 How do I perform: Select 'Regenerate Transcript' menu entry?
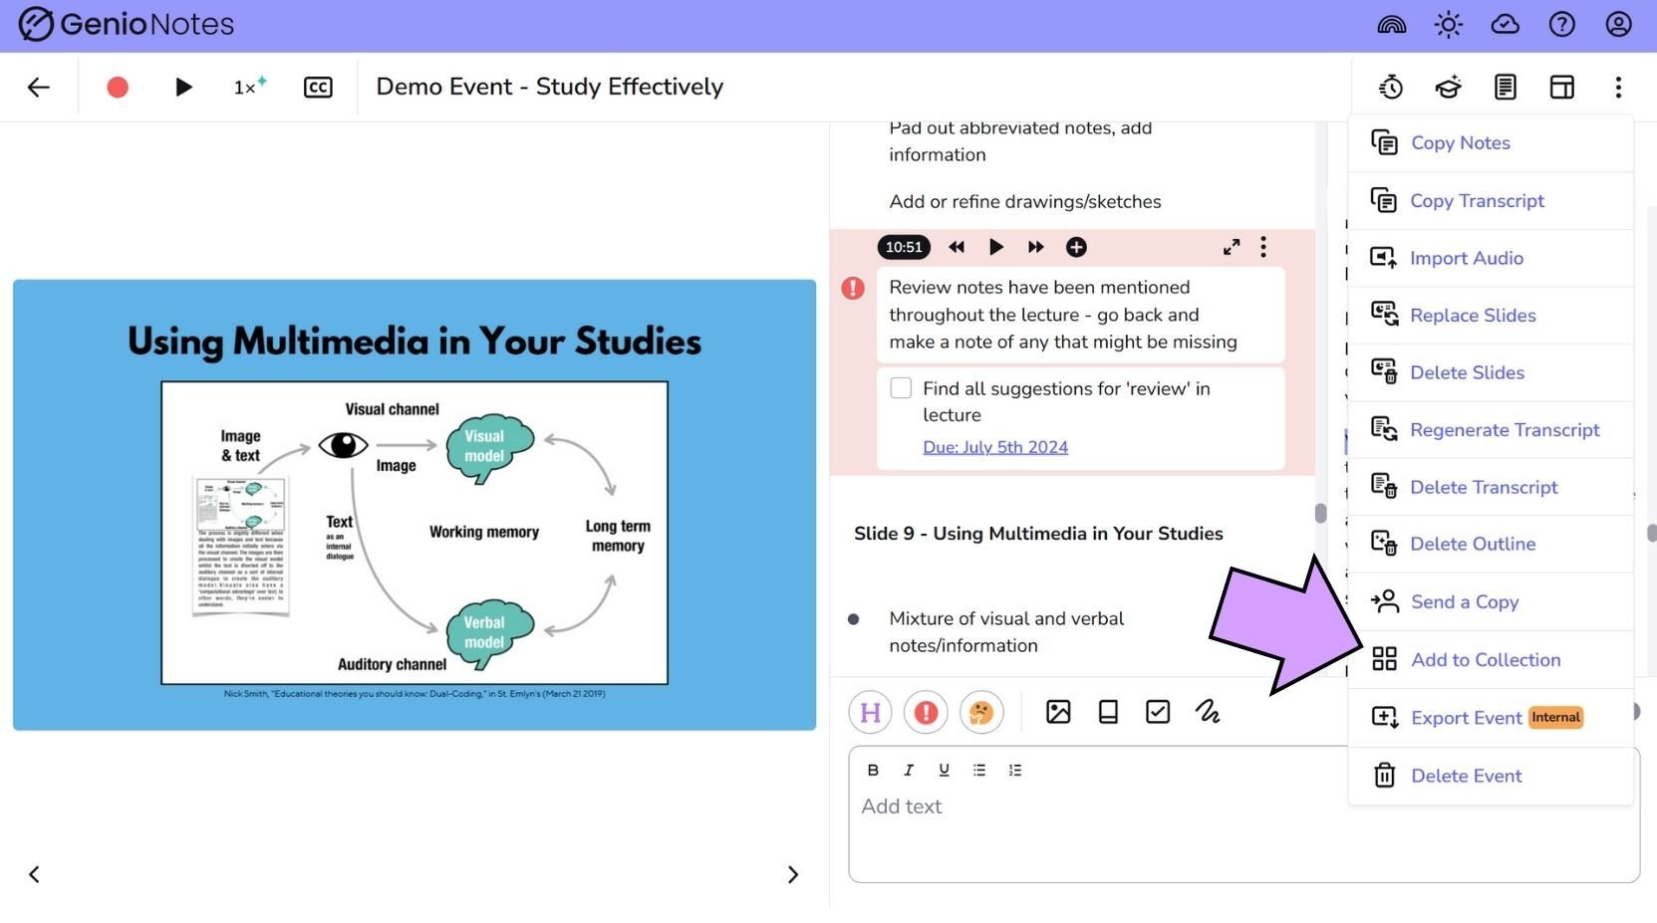[1505, 429]
